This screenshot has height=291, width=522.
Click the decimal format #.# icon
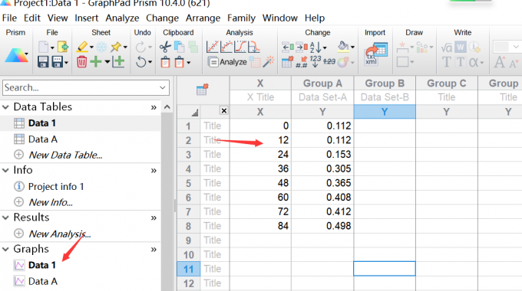point(302,62)
